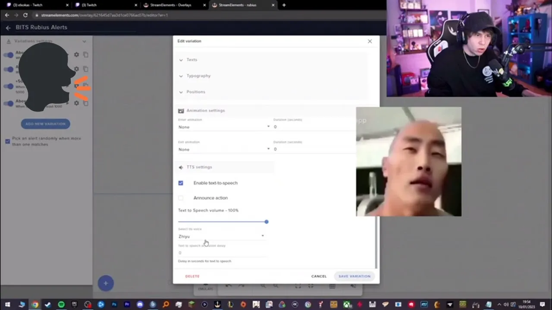Toggle the fourth variation switch
This screenshot has width=552, height=310.
point(9,103)
